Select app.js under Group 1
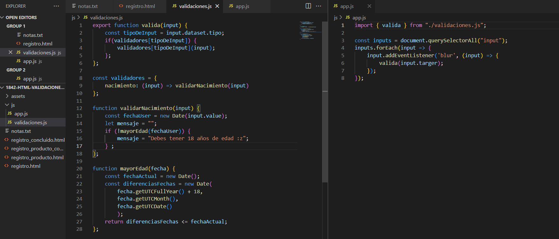 point(32,61)
